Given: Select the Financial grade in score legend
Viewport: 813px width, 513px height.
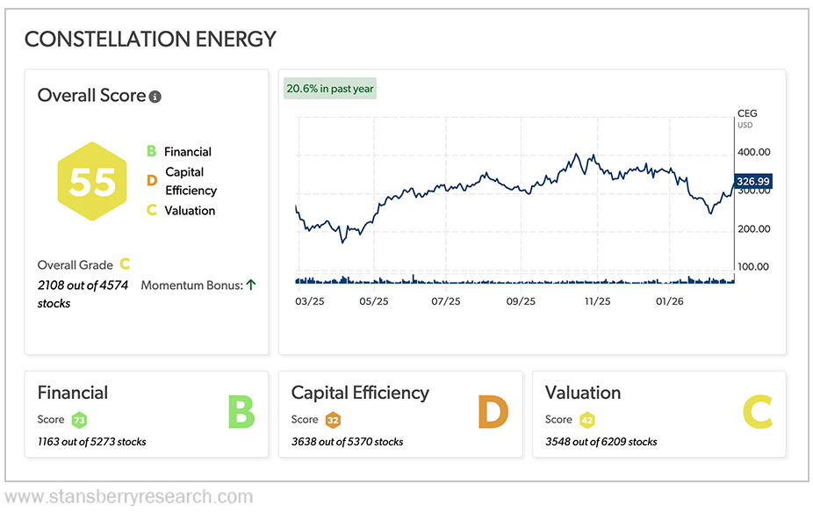Looking at the screenshot, I should click(187, 152).
